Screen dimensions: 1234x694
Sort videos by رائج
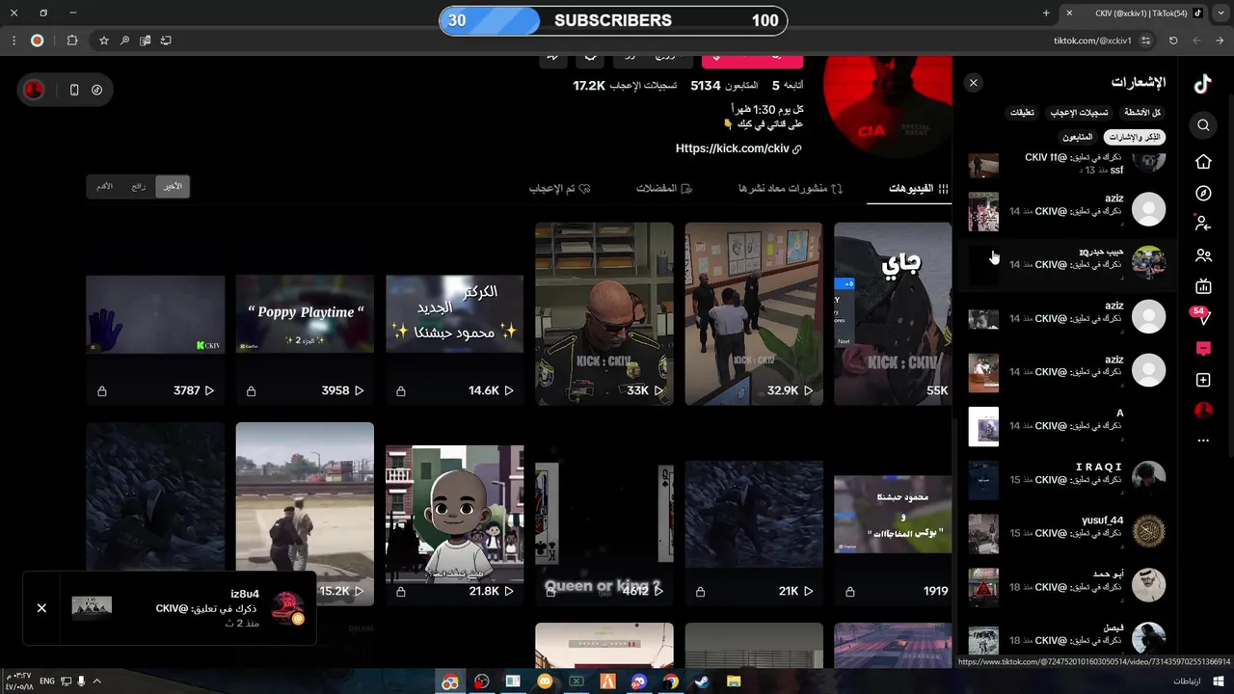click(x=139, y=186)
